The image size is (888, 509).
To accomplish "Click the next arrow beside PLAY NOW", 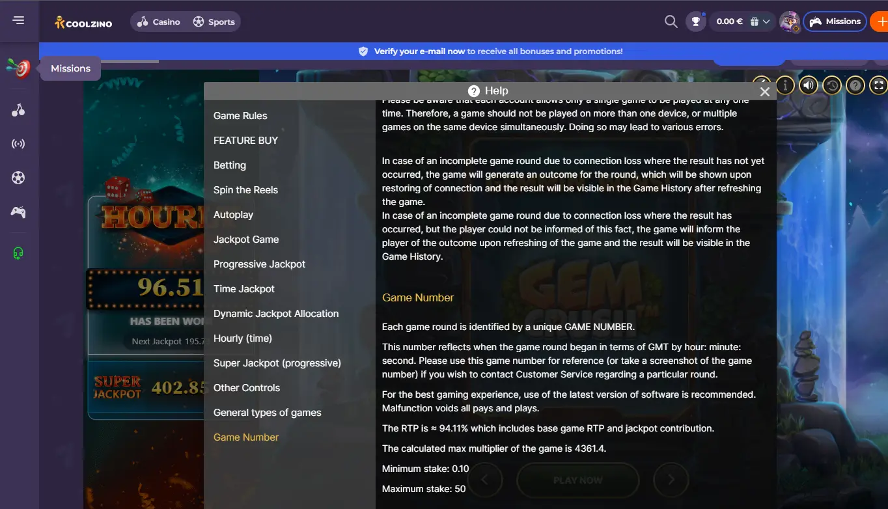I will coord(671,480).
